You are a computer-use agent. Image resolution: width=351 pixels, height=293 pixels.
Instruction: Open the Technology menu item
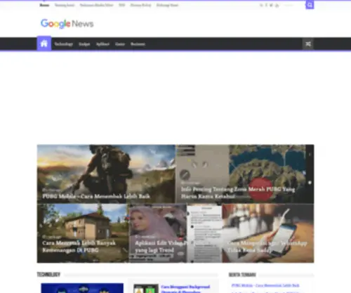tap(64, 44)
